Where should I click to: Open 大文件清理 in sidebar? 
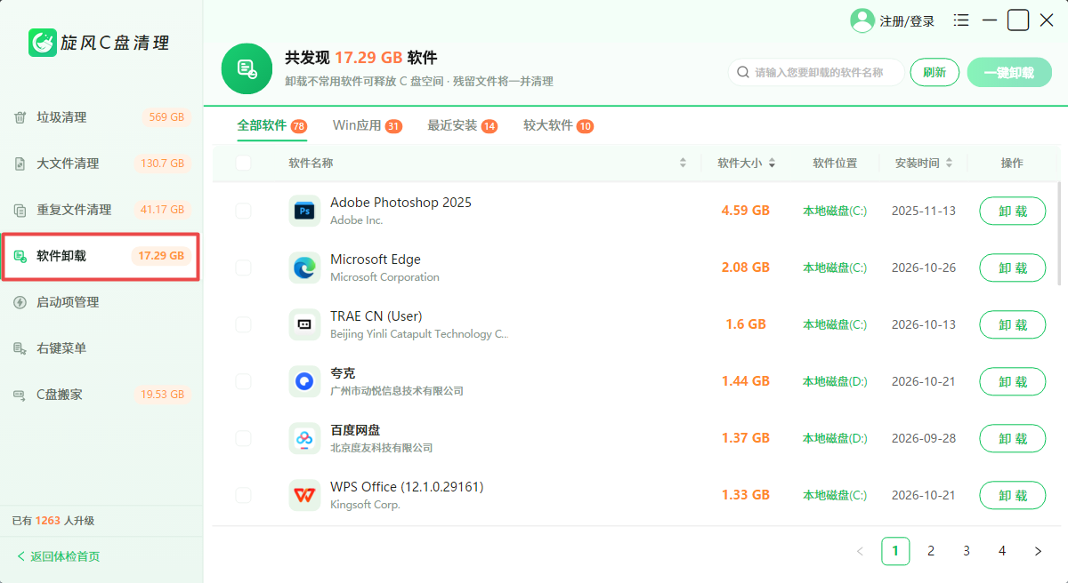101,164
